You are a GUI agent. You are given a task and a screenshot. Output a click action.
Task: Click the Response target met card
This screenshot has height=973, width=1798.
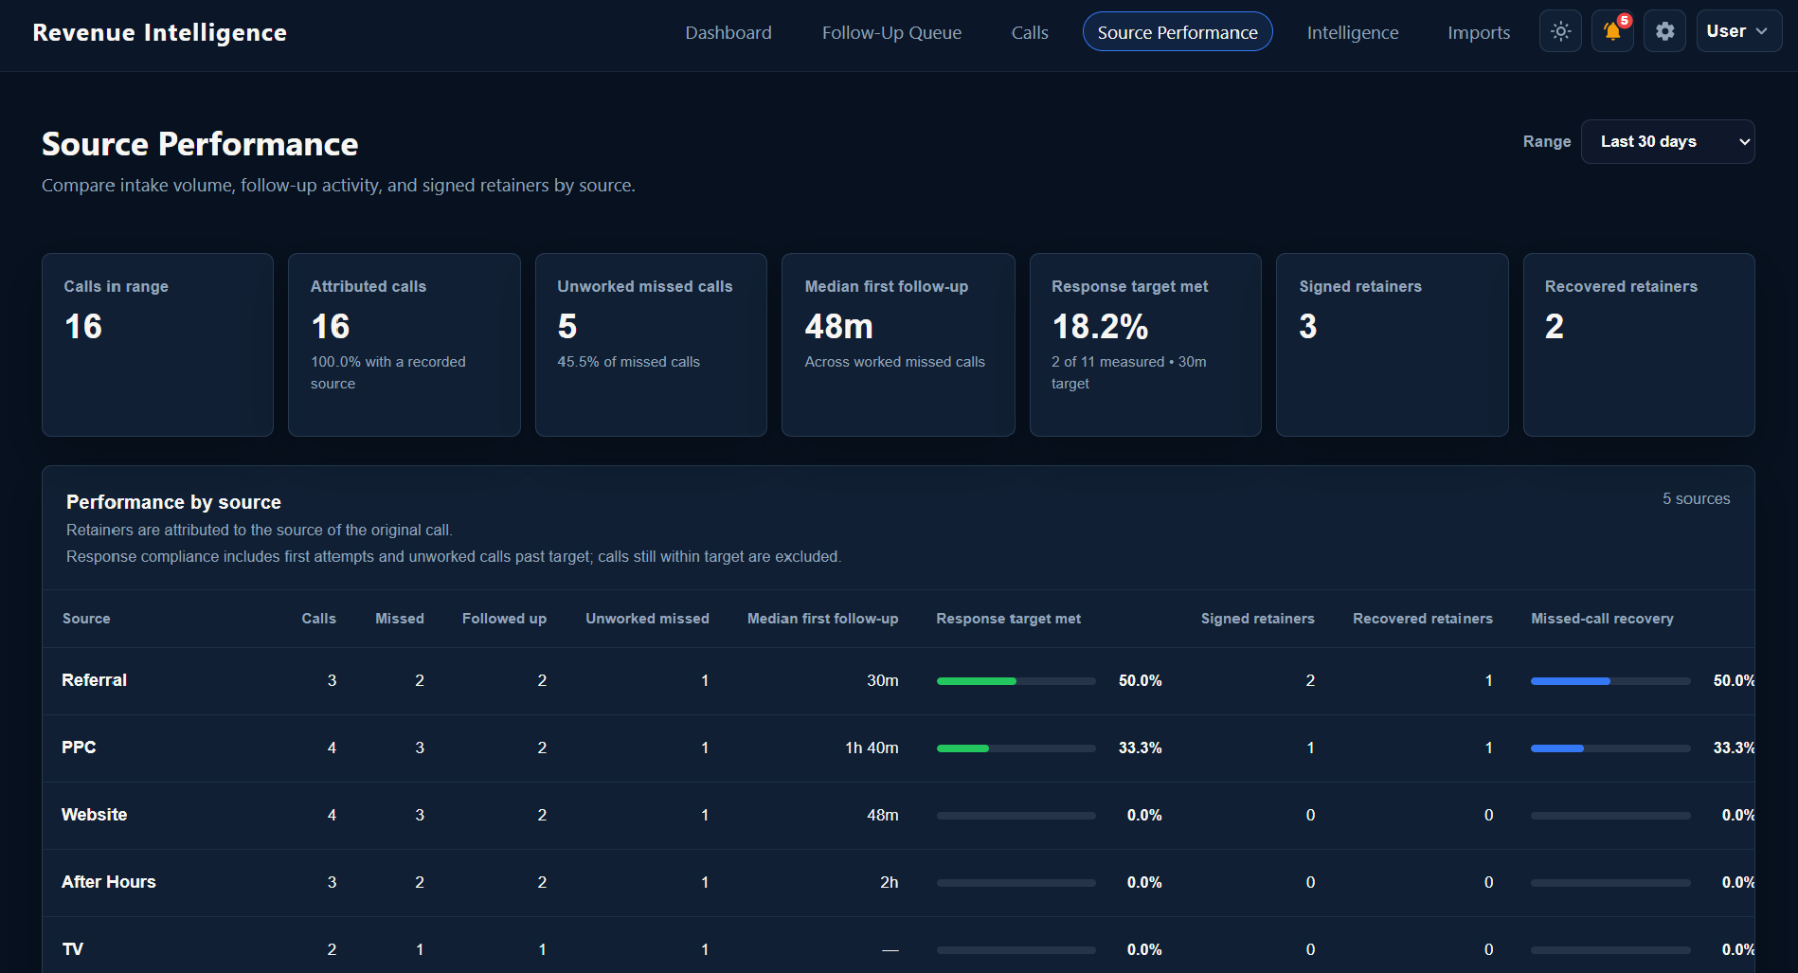click(1145, 344)
